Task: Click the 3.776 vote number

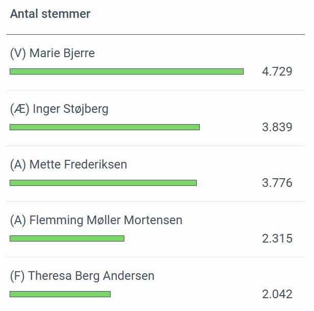Action: coord(277,183)
